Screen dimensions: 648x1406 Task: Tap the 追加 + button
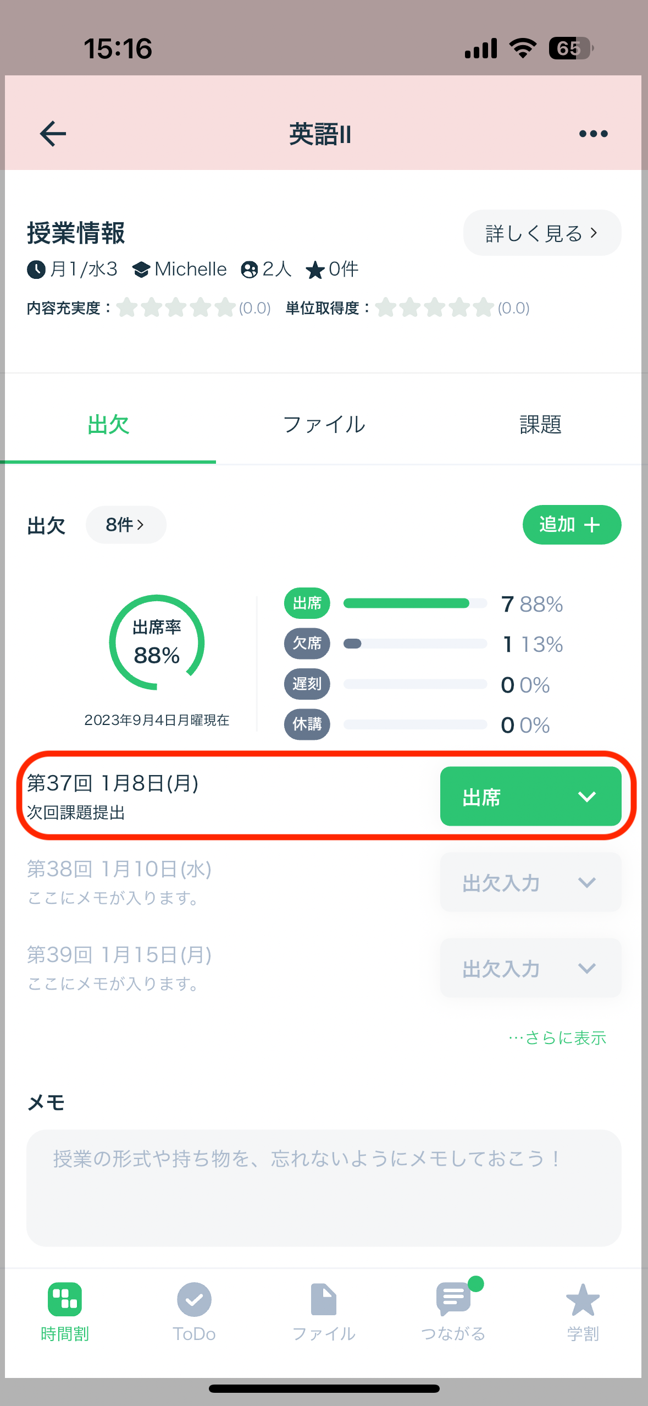click(572, 525)
